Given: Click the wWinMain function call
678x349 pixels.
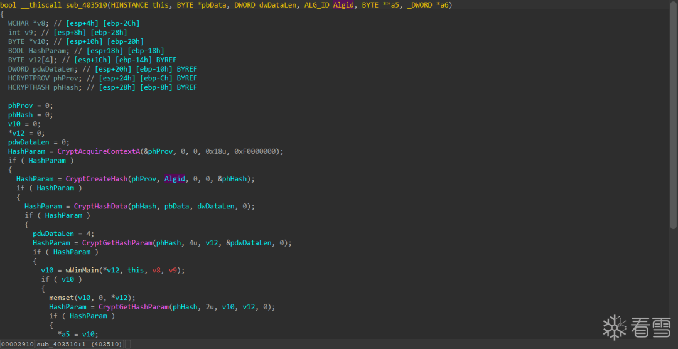Looking at the screenshot, I should (x=82, y=271).
